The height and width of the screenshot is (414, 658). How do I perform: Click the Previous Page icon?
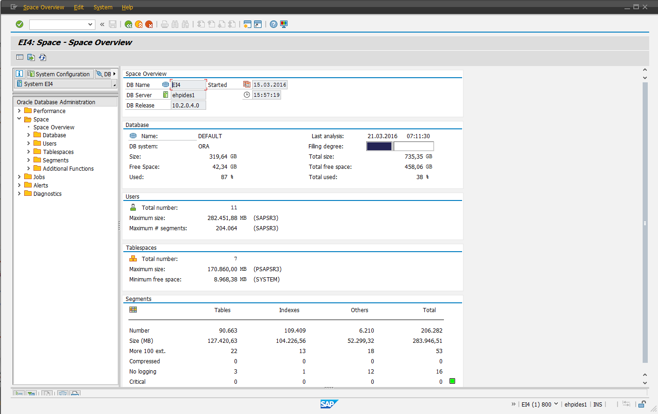(211, 24)
